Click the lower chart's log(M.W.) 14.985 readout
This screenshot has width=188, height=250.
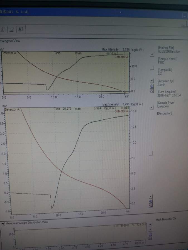116,108
